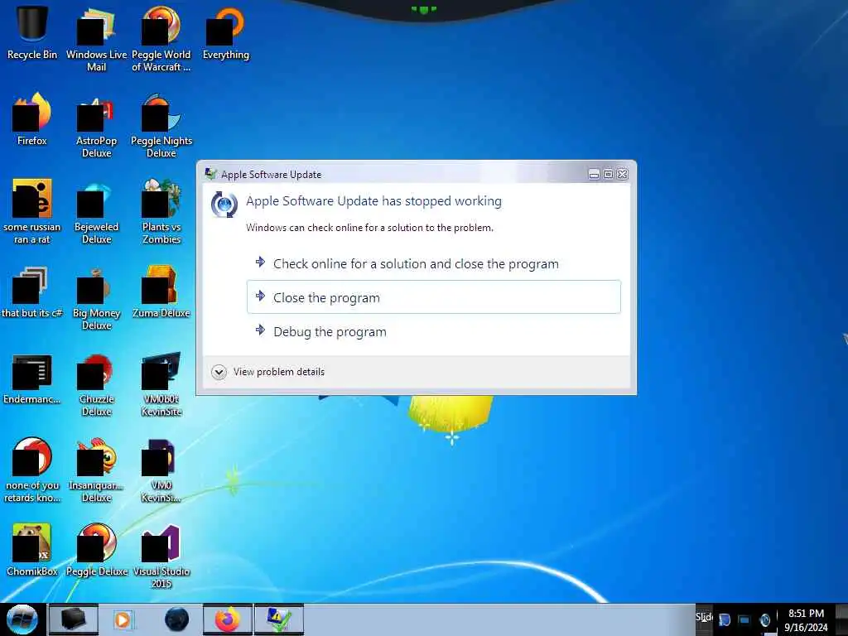Viewport: 848px width, 636px height.
Task: Close the Apple Software Update dialog
Action: point(623,174)
